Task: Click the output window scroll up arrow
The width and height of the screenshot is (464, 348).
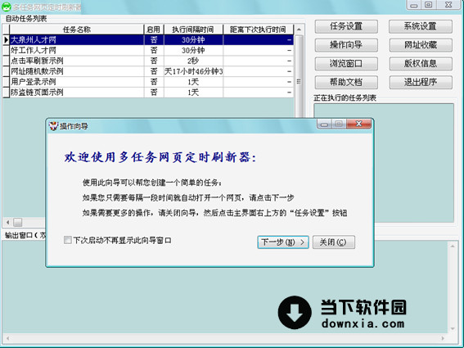Action: 453,246
